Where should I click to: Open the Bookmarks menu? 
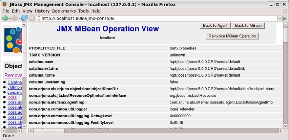coord(64,11)
